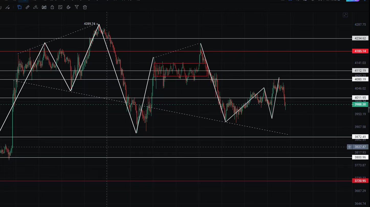Click the plus button beside 3837.47
This screenshot has height=207, width=370.
pos(350,147)
